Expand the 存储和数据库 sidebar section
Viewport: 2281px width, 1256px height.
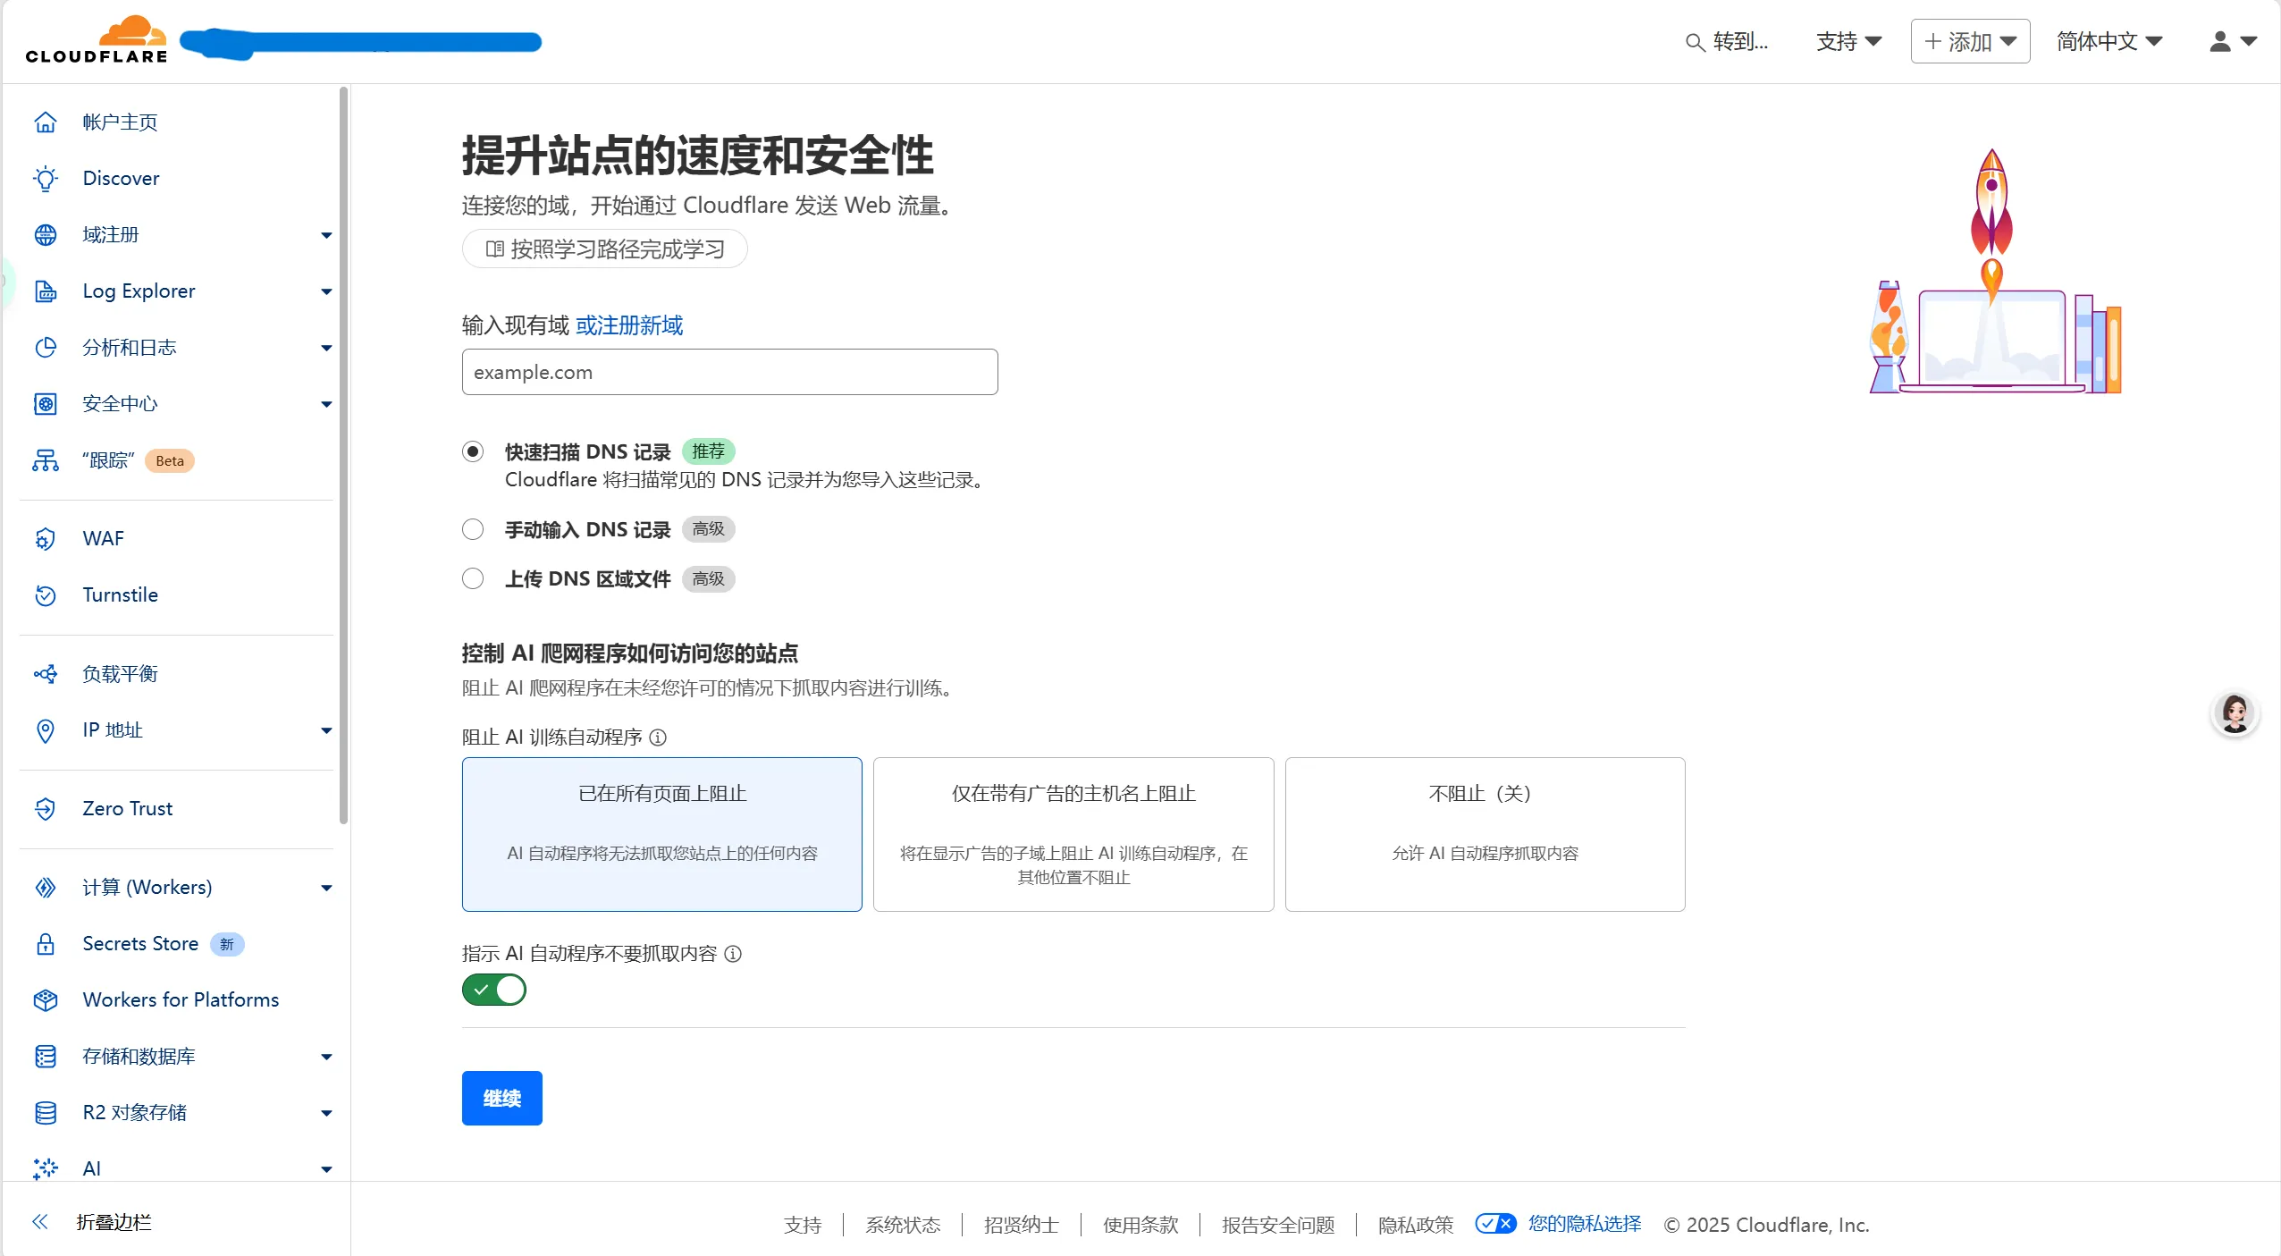point(326,1057)
